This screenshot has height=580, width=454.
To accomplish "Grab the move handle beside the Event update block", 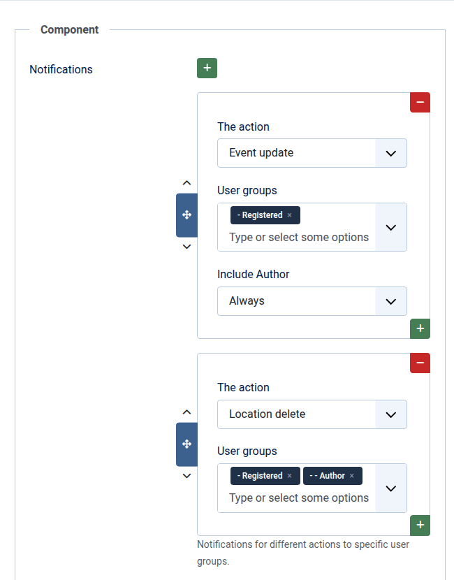I will pyautogui.click(x=186, y=215).
